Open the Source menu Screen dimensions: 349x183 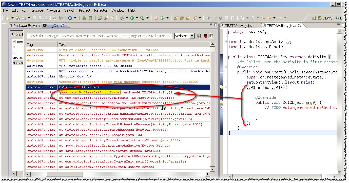(37, 10)
